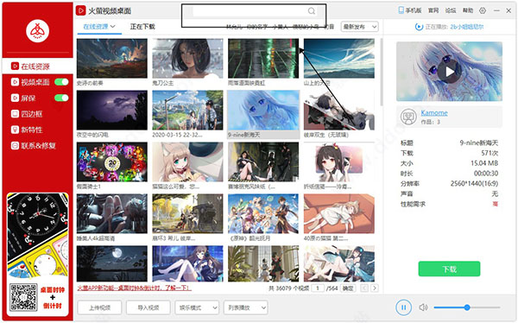Click the Kamome author avatar icon
This screenshot has width=518, height=323.
point(408,117)
